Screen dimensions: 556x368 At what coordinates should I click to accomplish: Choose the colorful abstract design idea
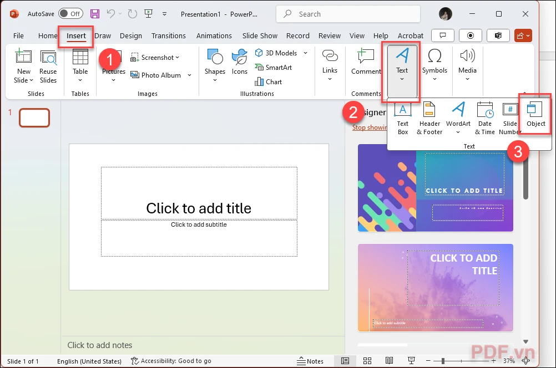point(436,188)
